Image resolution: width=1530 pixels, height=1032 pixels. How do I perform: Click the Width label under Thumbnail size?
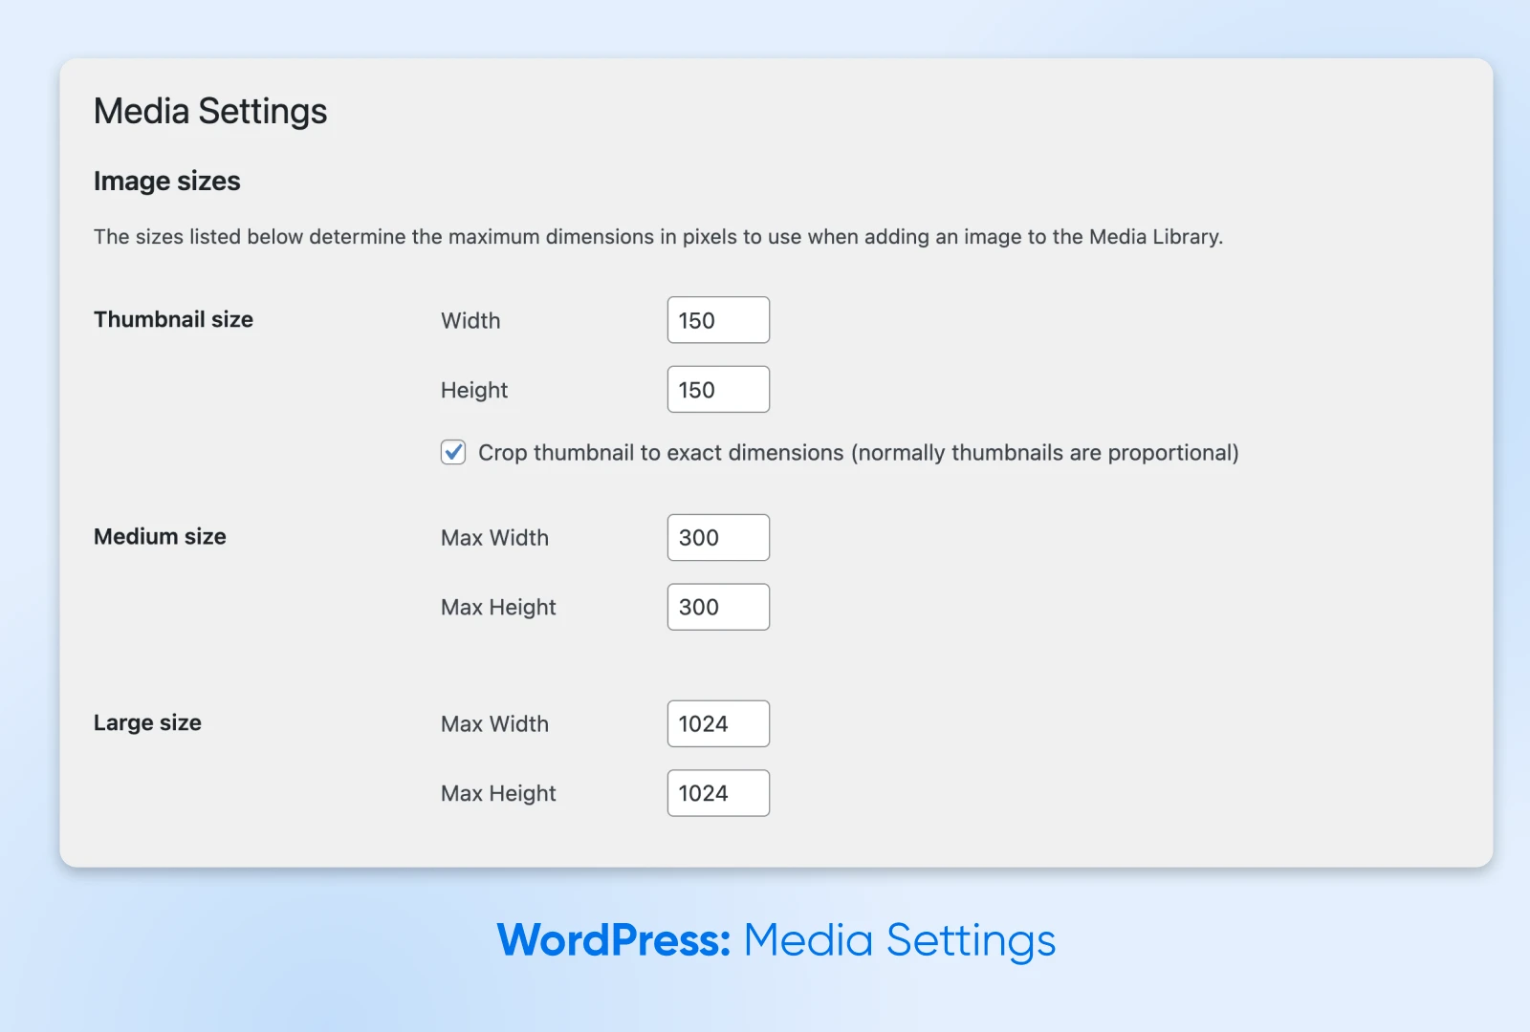click(x=470, y=321)
